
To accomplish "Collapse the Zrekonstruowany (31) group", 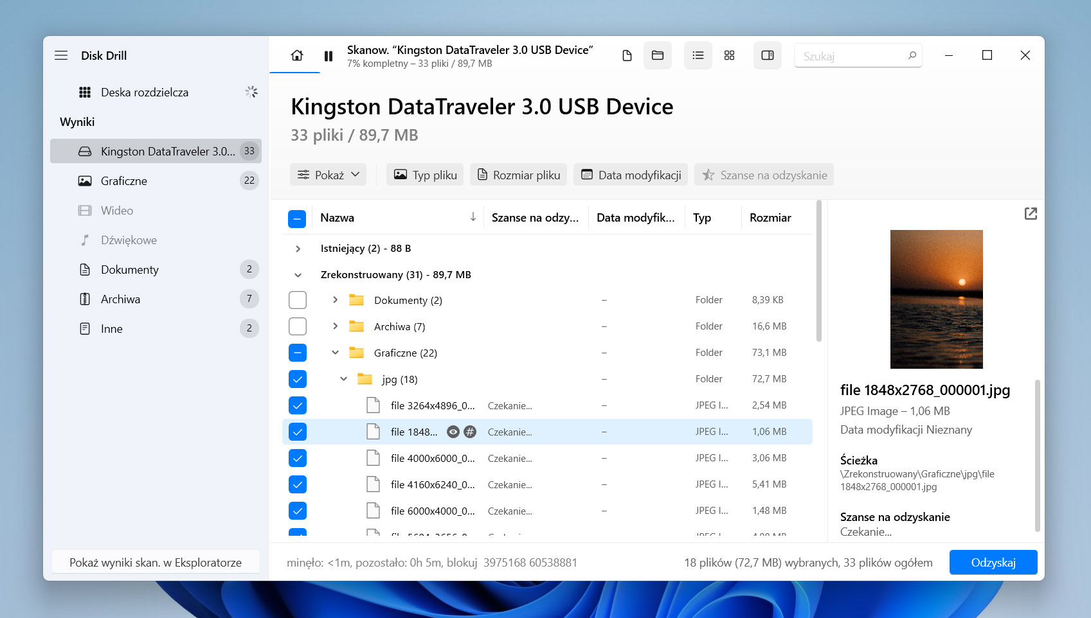I will click(x=298, y=275).
